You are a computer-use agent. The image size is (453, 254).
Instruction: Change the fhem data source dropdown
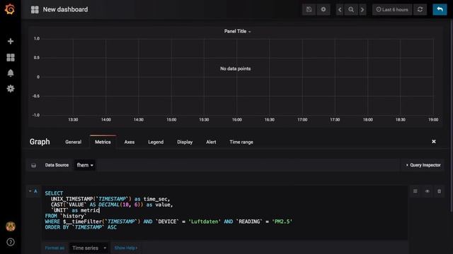tap(85, 165)
